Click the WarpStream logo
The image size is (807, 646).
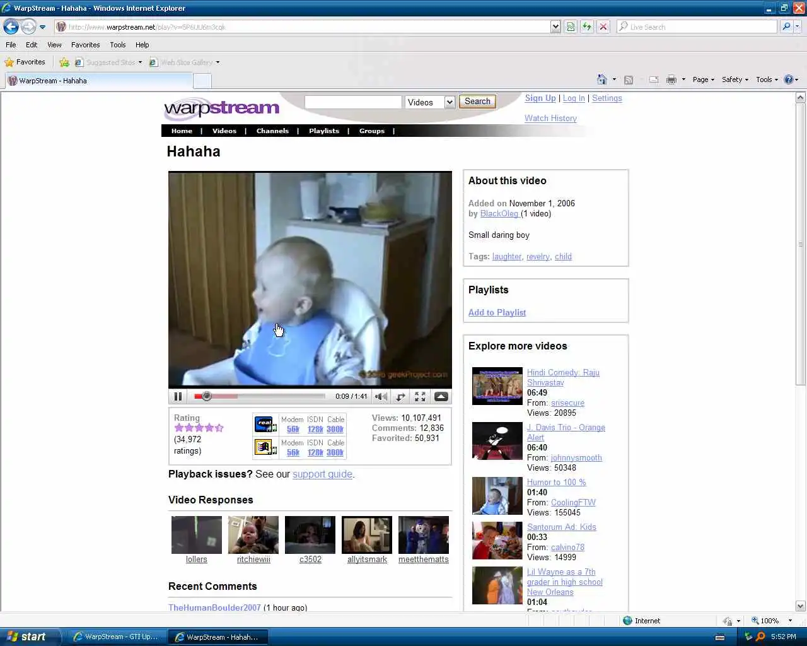pyautogui.click(x=221, y=109)
